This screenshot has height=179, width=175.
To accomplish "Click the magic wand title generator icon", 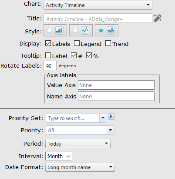I will pos(158,18).
